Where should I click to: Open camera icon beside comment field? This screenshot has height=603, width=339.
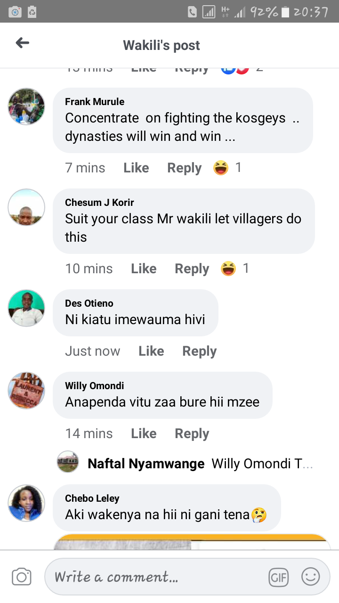tap(22, 577)
